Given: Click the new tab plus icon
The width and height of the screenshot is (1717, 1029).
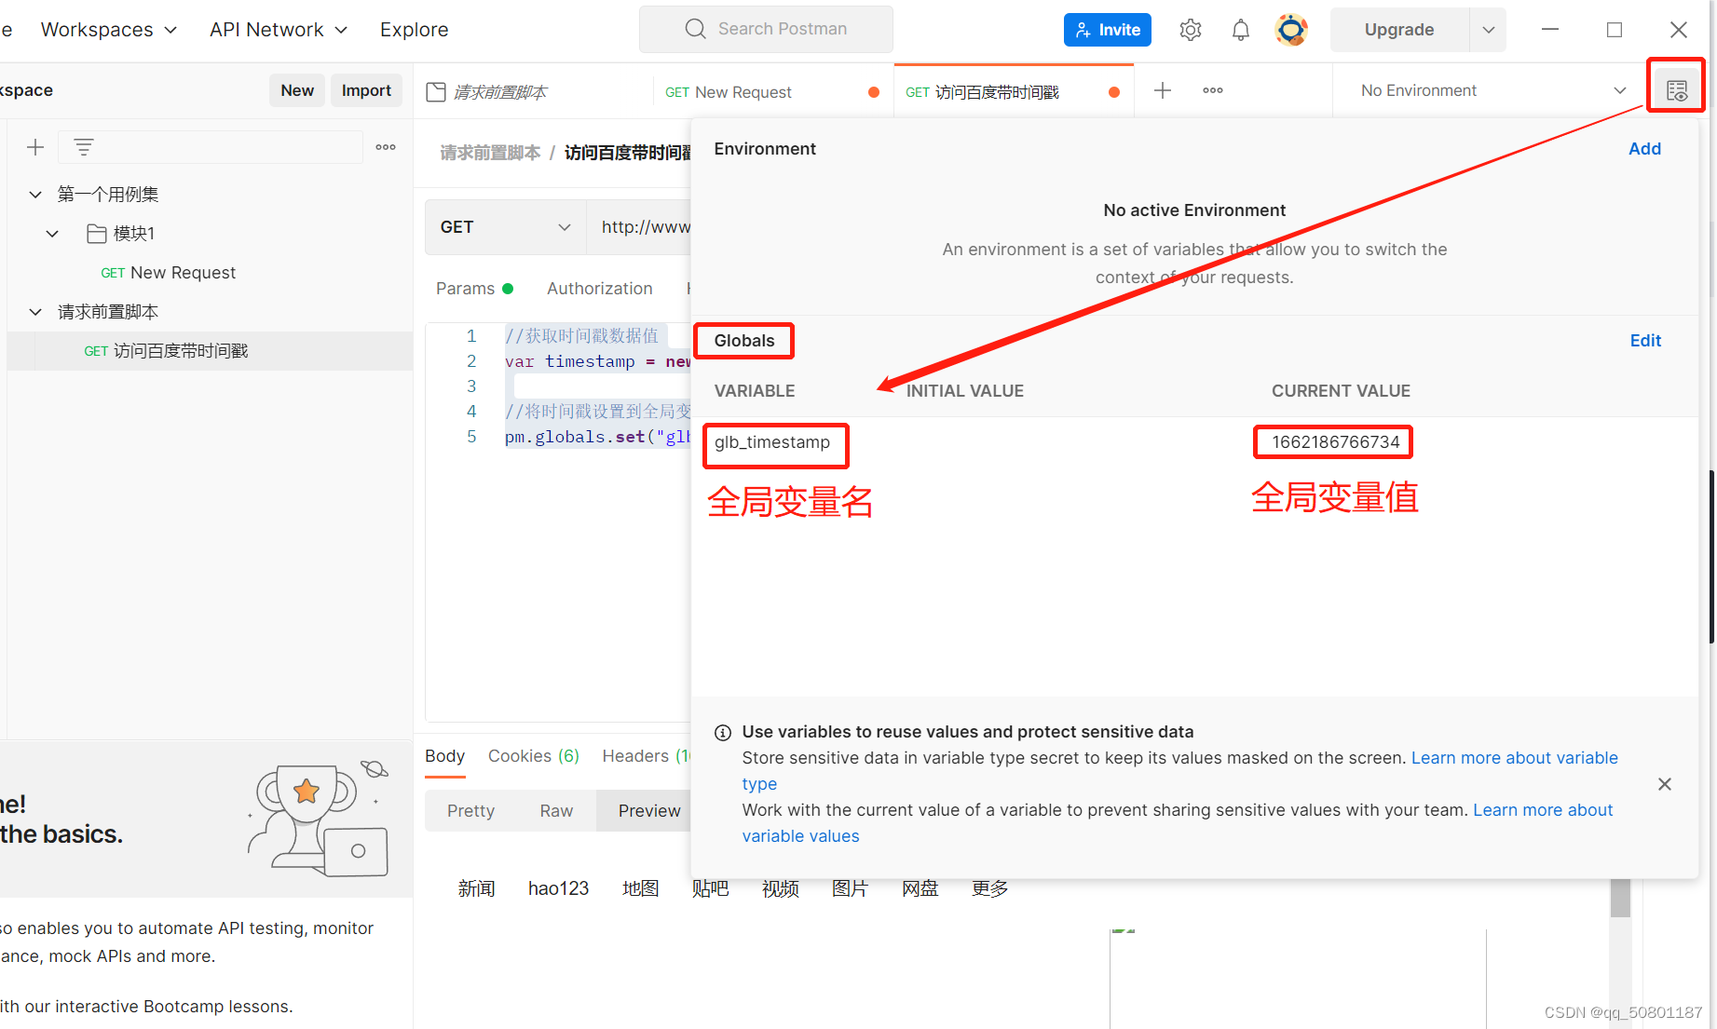Looking at the screenshot, I should tap(1162, 90).
